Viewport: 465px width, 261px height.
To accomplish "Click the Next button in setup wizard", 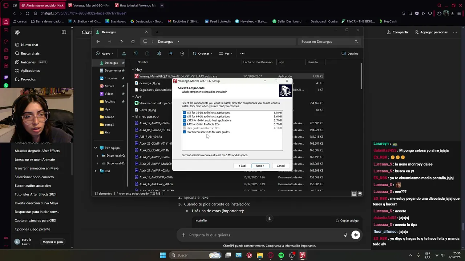I will coord(260,166).
